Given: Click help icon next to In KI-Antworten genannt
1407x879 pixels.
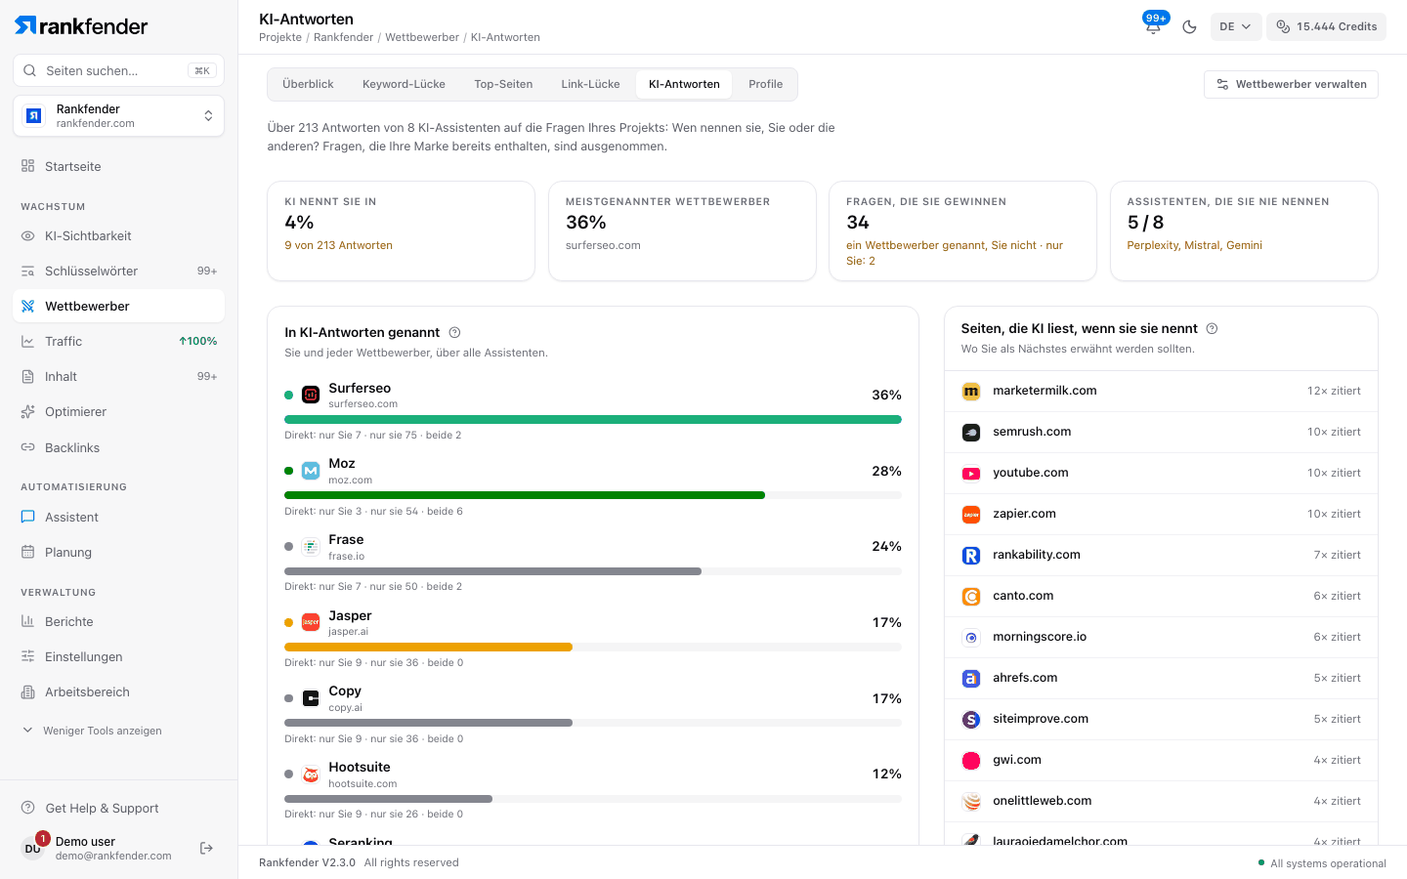Looking at the screenshot, I should coord(454,332).
